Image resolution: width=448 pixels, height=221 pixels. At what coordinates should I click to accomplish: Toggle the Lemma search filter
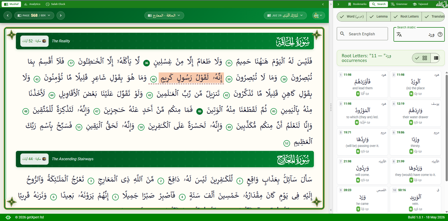click(x=379, y=17)
